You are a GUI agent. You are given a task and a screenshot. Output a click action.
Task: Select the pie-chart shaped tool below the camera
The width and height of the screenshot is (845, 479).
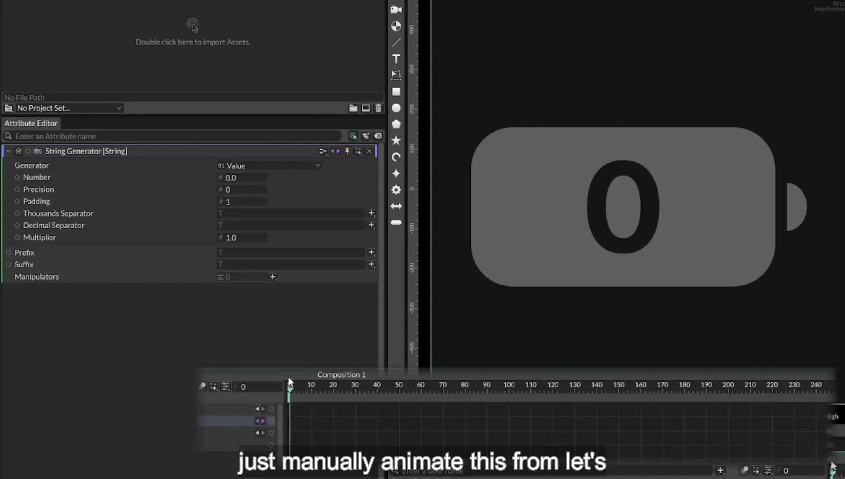coord(396,26)
